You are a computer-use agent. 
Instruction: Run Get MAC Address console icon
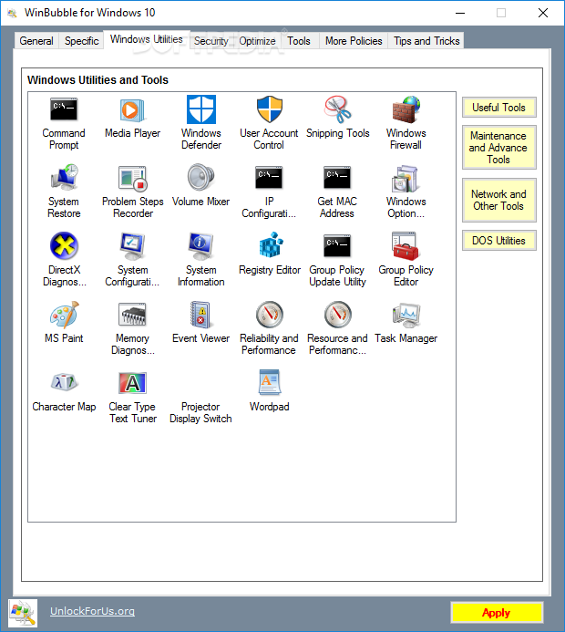[337, 177]
